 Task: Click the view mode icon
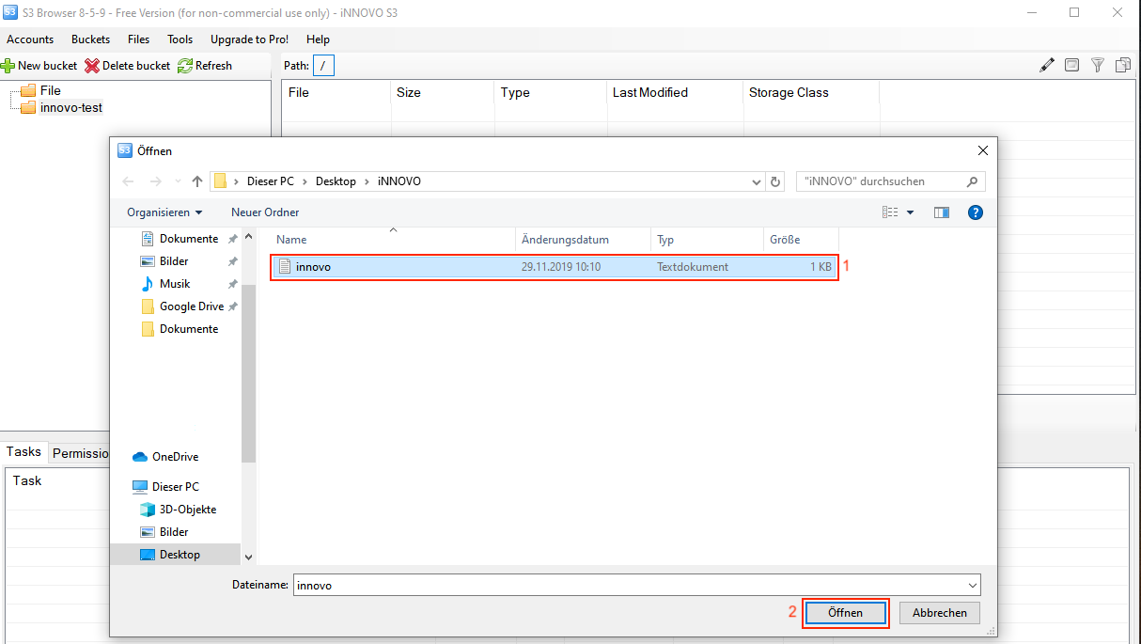coord(890,212)
